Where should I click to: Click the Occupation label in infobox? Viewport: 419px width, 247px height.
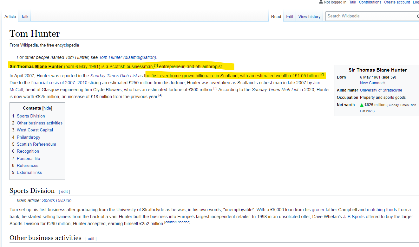click(x=347, y=98)
